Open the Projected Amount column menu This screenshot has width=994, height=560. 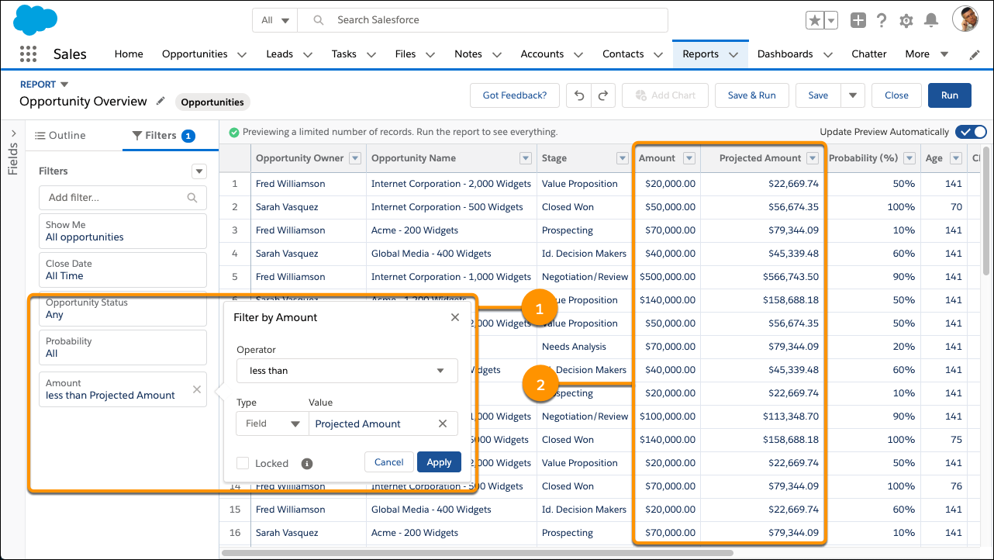pyautogui.click(x=813, y=158)
